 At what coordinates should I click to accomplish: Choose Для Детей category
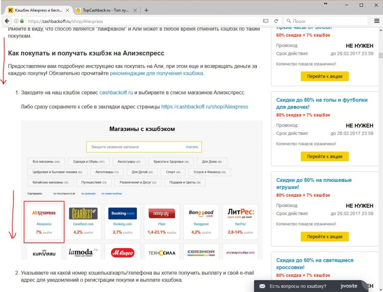(142, 172)
